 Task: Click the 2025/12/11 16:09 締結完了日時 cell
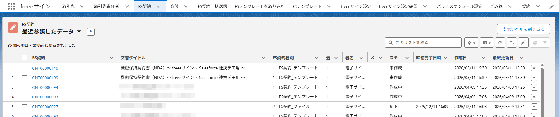[432, 107]
